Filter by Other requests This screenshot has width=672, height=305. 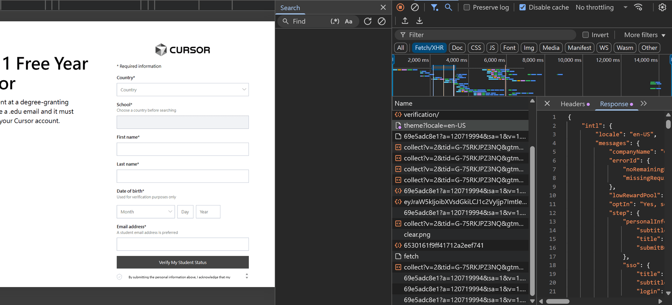tap(649, 48)
